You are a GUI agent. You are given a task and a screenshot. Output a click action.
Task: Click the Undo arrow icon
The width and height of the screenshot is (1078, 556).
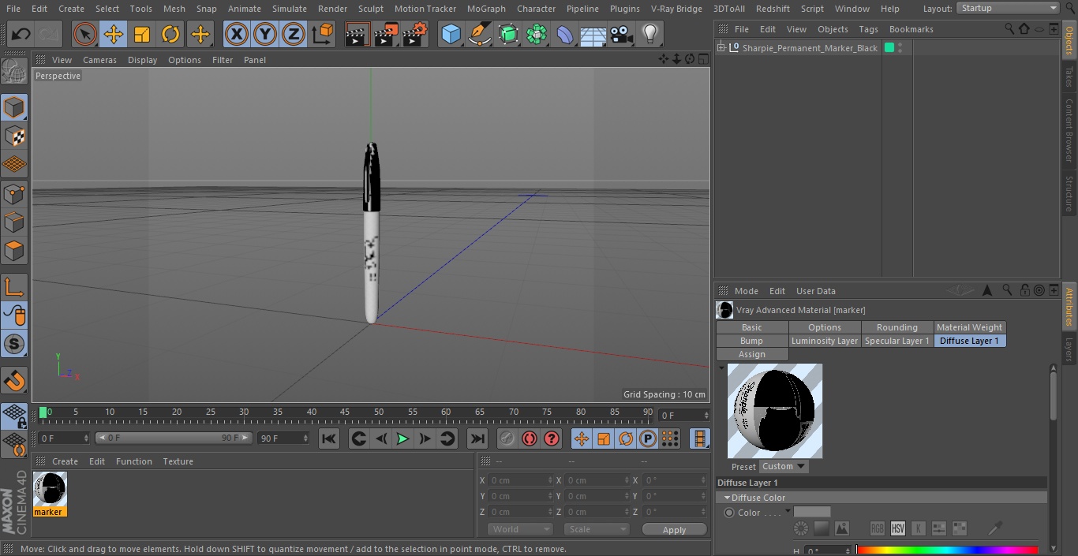(x=21, y=34)
